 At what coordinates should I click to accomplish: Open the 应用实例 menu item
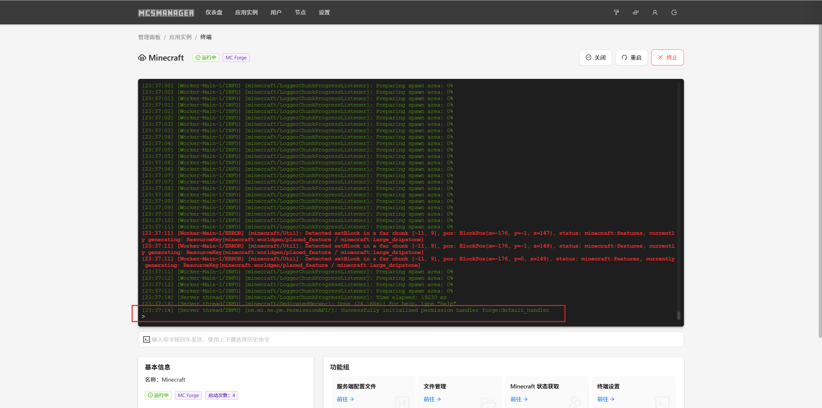(x=246, y=13)
